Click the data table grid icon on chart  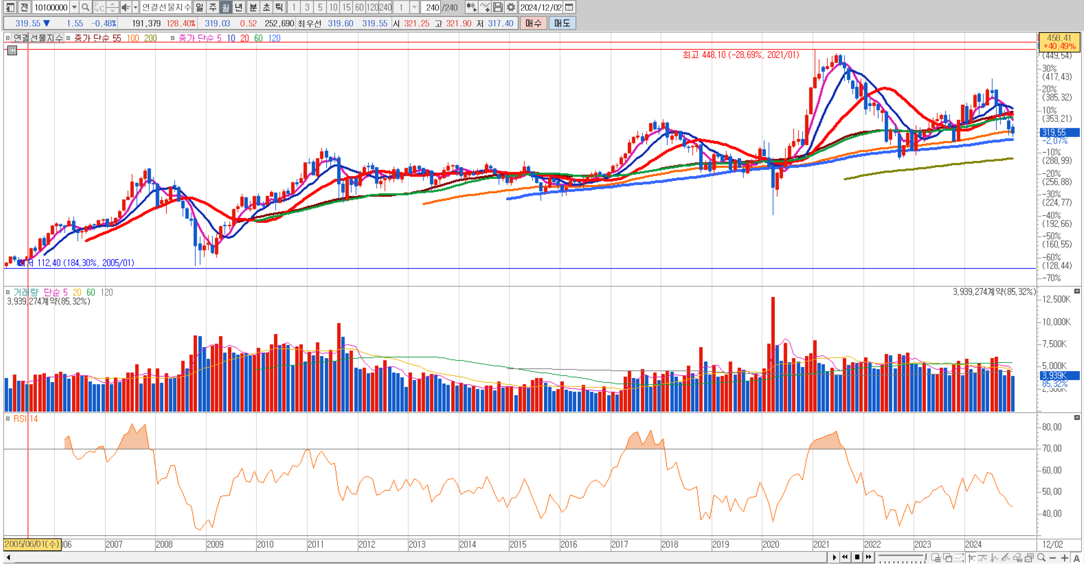pyautogui.click(x=12, y=51)
